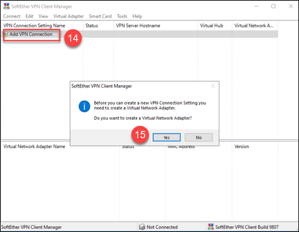Click the SoftEther app icon in title bar
Image resolution: width=299 pixels, height=232 pixels.
tap(7, 6)
